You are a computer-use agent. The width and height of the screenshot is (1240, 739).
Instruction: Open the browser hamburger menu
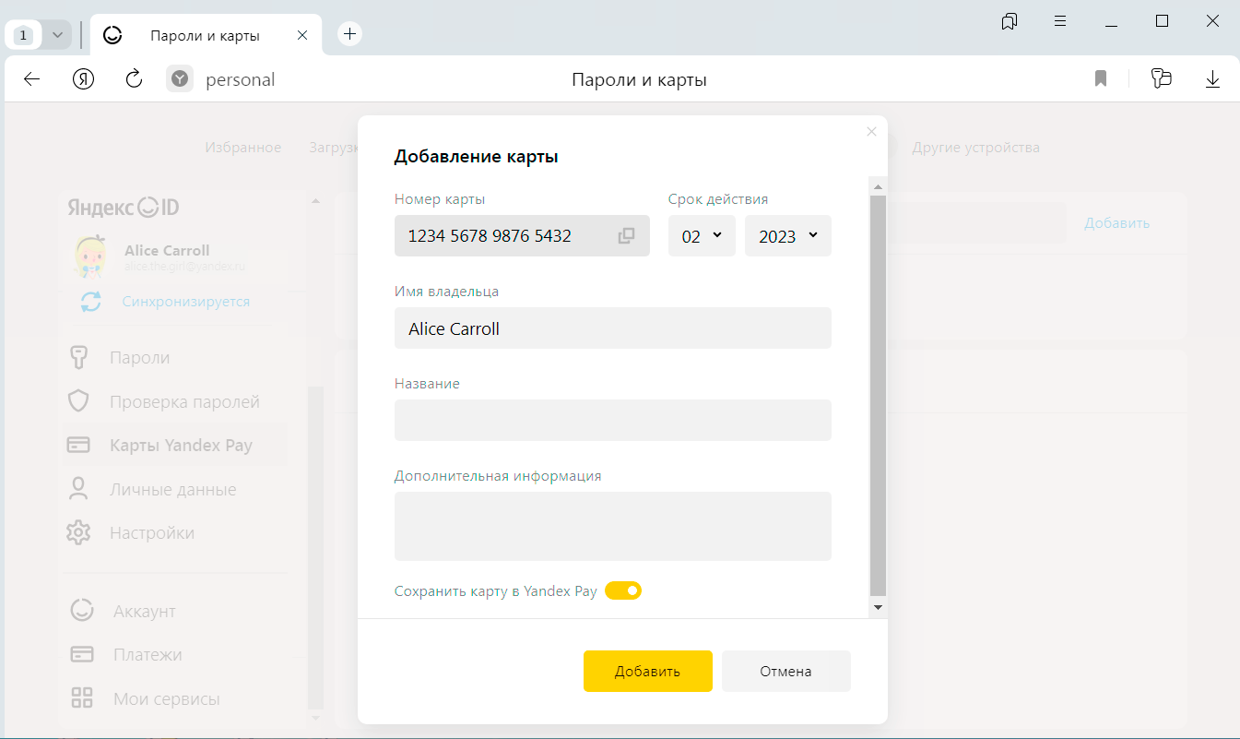pos(1060,21)
